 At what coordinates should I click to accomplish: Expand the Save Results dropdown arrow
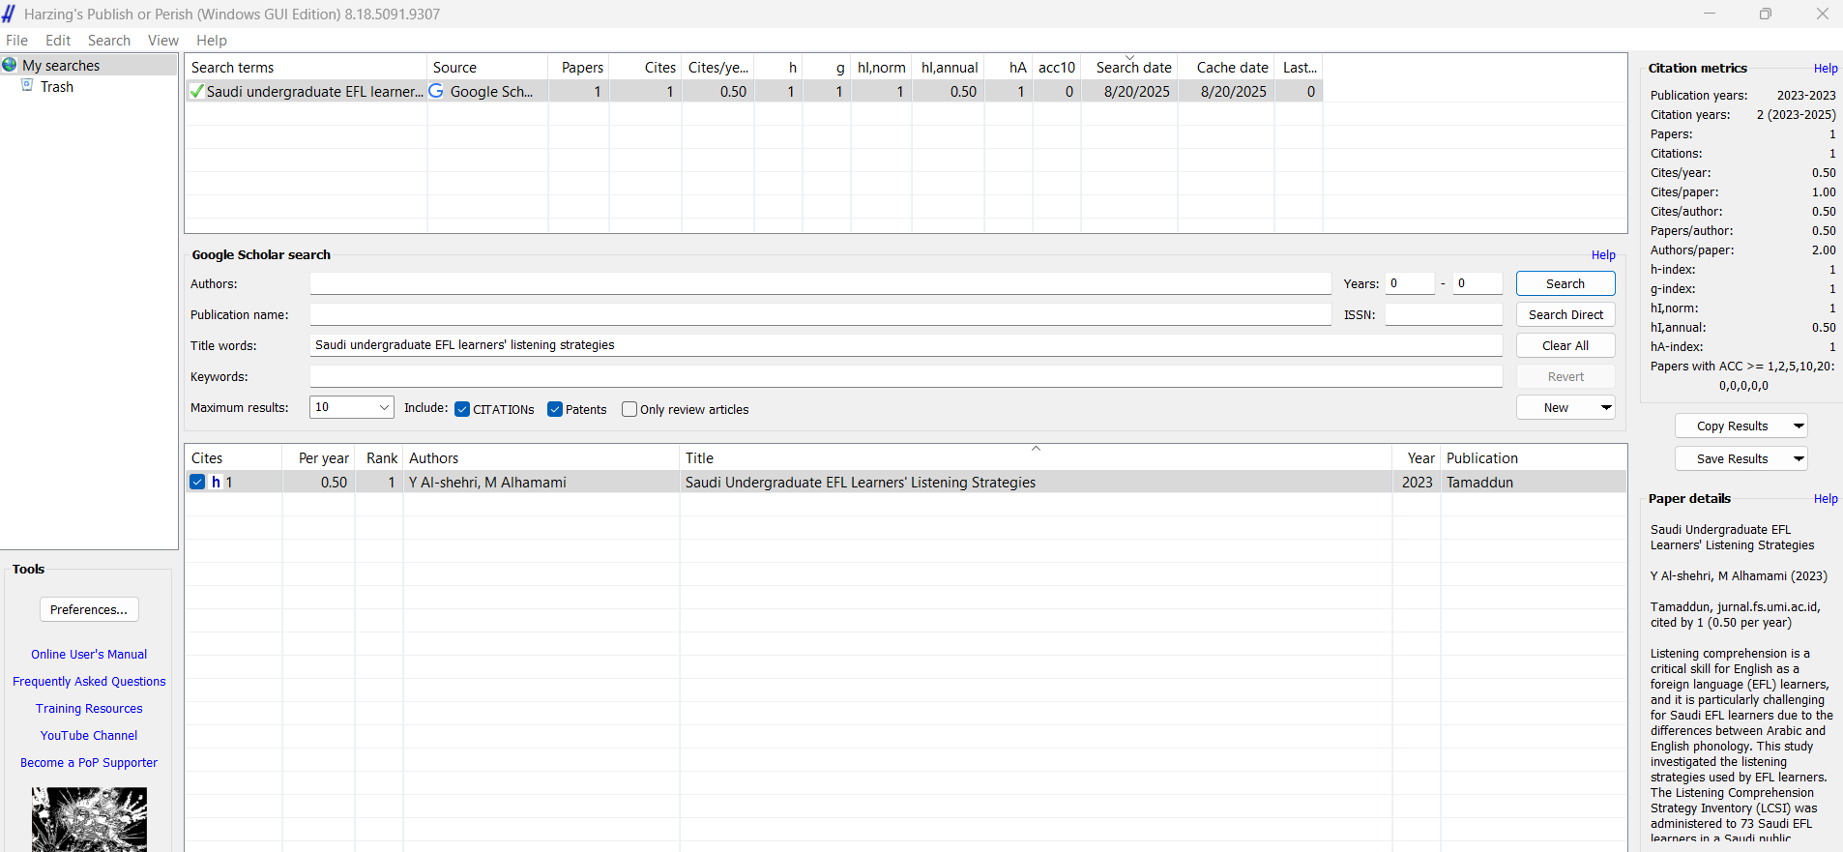1799,458
